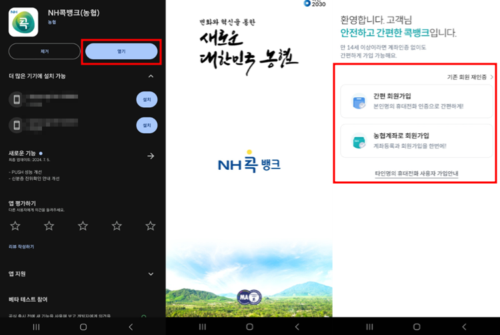This screenshot has width=500, height=335.
Task: Expand the 앱 지원 section
Action: click(151, 274)
